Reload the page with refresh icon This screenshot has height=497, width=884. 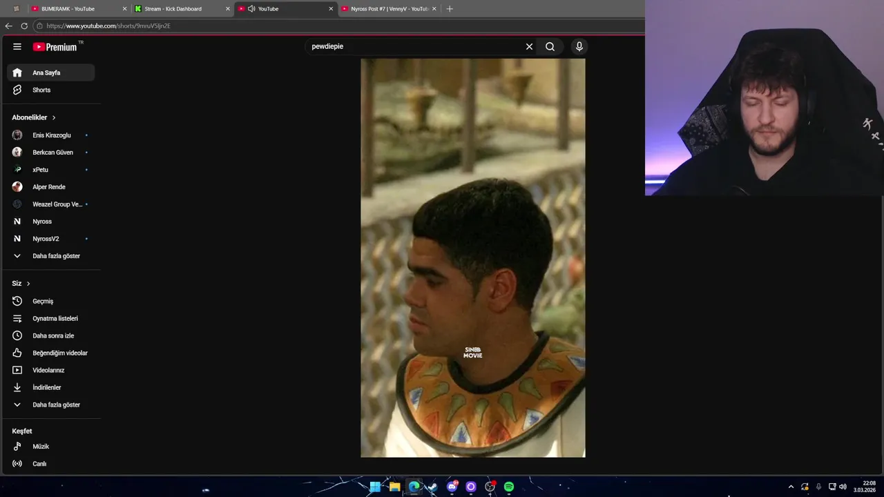click(x=24, y=26)
